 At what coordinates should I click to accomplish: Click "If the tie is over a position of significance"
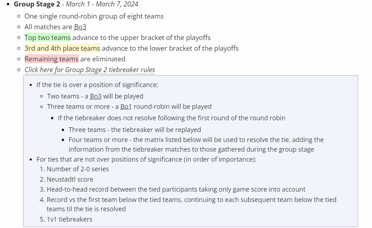pos(97,85)
